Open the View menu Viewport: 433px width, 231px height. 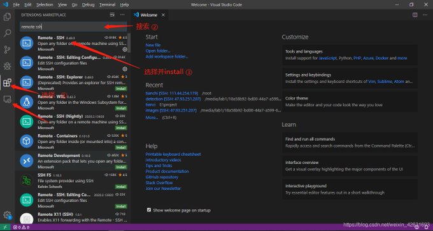tap(62, 4)
